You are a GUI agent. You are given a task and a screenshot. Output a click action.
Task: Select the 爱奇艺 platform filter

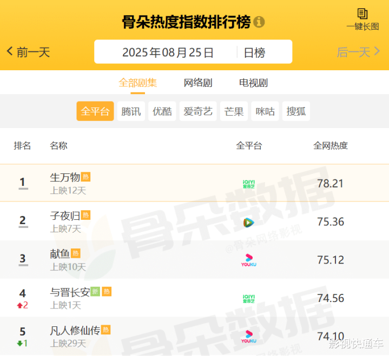(x=198, y=111)
